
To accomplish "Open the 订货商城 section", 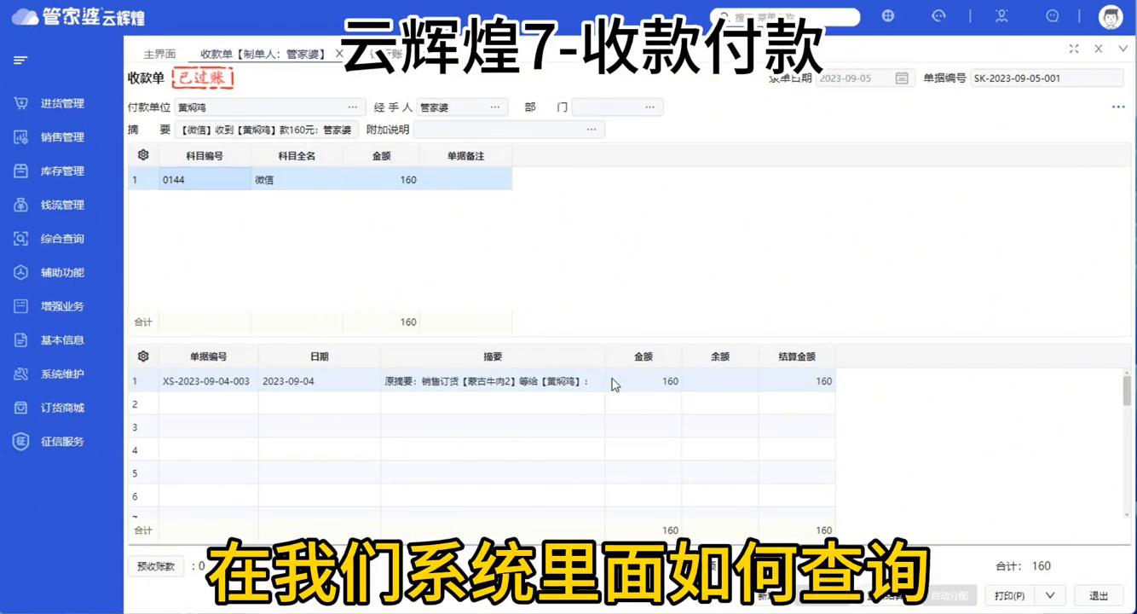I will click(61, 408).
